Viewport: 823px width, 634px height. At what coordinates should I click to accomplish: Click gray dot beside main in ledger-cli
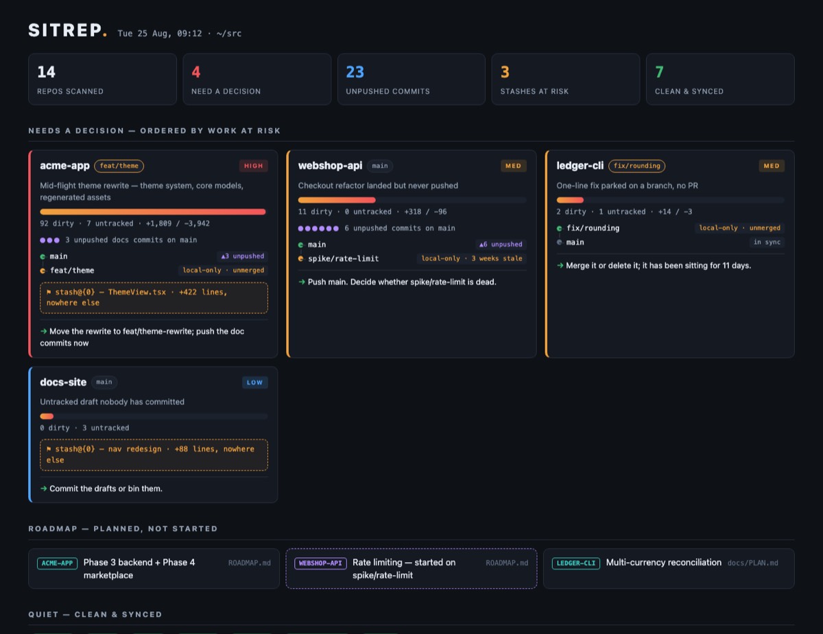[x=559, y=242]
